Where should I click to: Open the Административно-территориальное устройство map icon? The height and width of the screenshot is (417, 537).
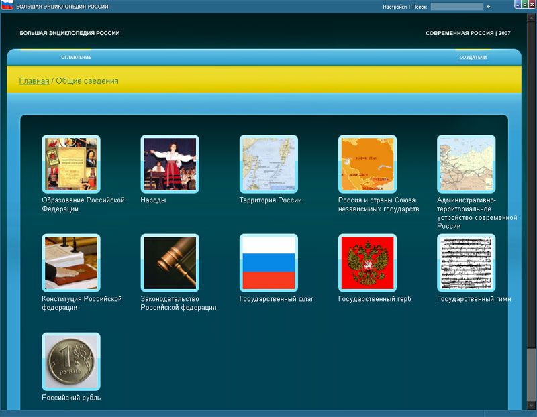pos(466,164)
